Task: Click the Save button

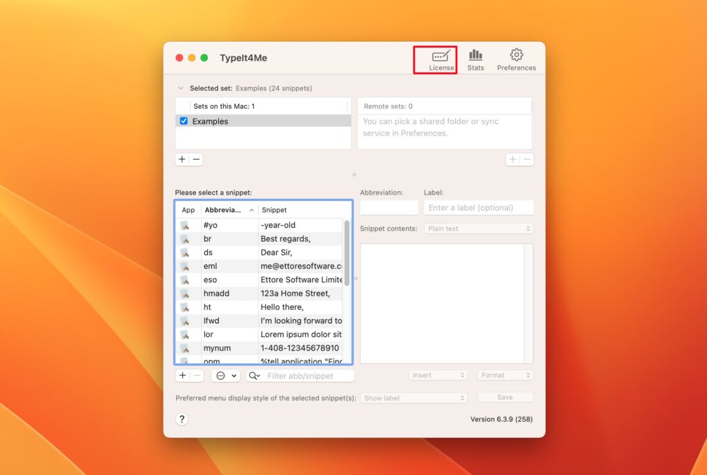Action: pos(505,398)
